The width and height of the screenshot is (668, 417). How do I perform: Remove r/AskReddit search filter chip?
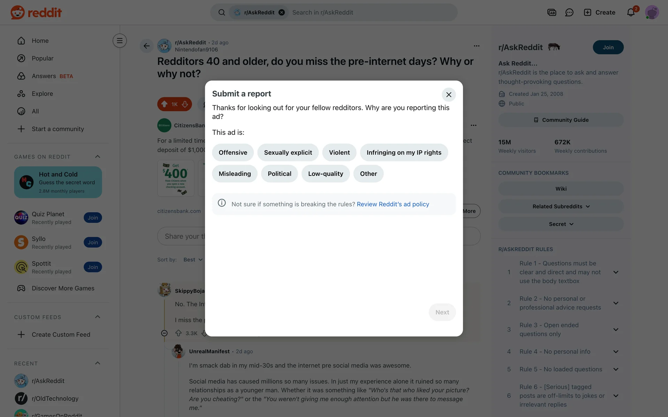tap(282, 13)
